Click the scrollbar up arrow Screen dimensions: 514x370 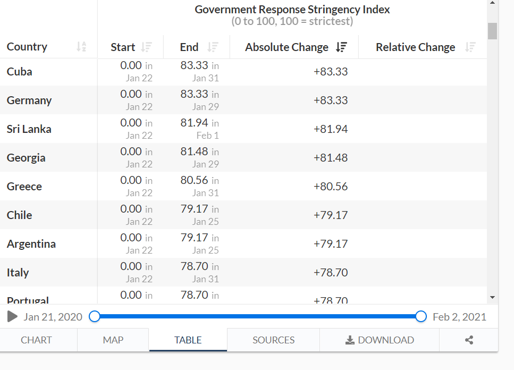492,3
